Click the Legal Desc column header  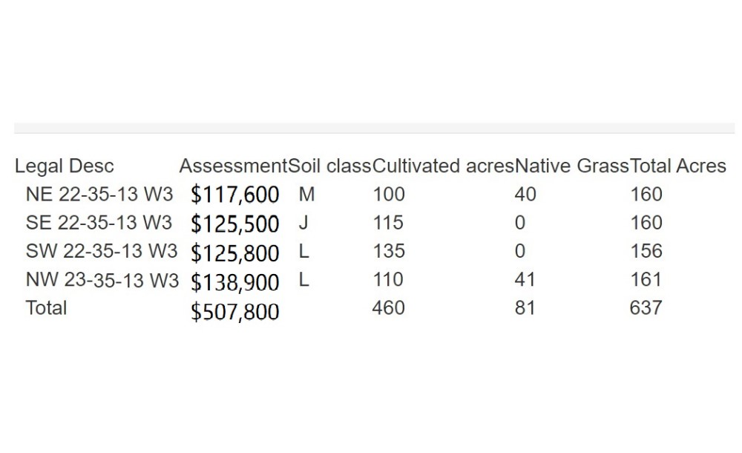point(65,166)
